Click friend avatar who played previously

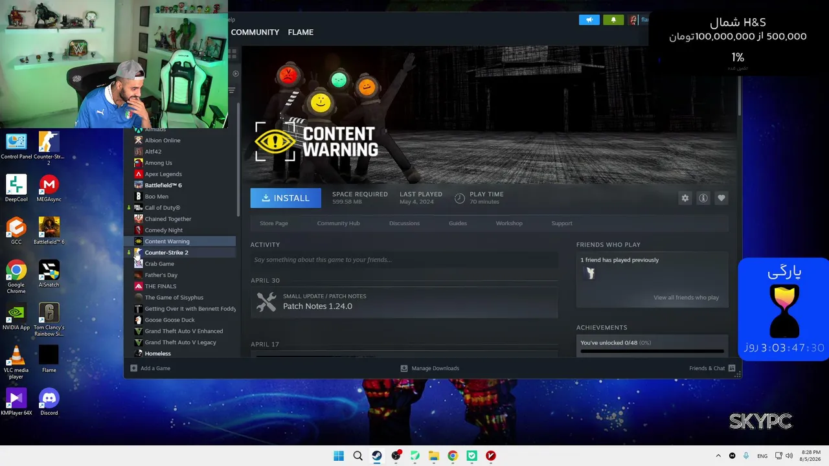click(x=589, y=274)
